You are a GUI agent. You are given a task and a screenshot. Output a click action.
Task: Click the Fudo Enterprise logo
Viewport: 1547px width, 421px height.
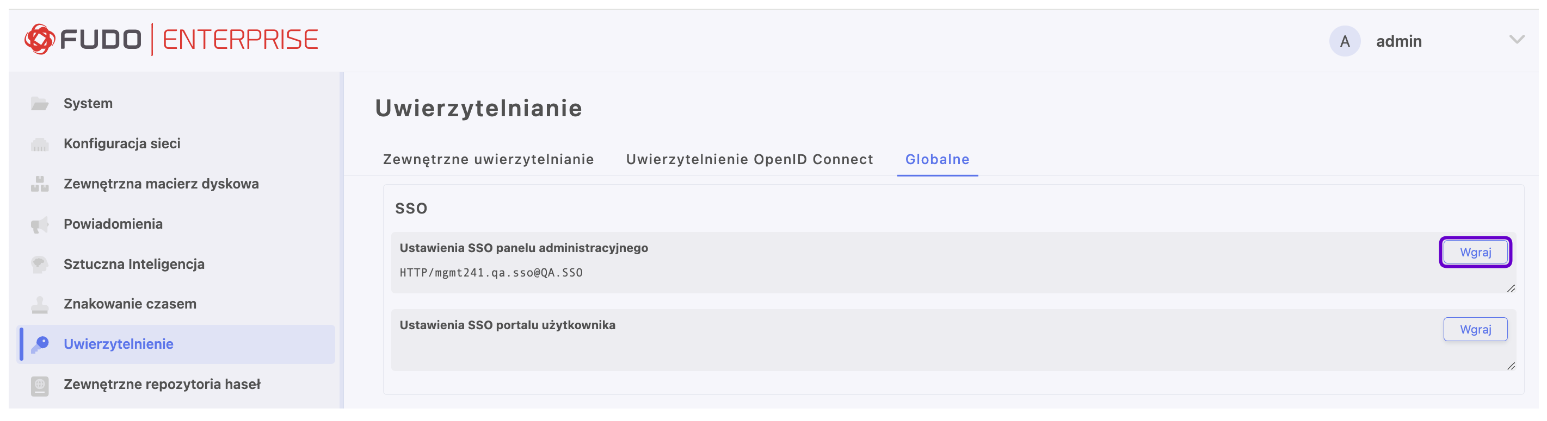pyautogui.click(x=171, y=40)
